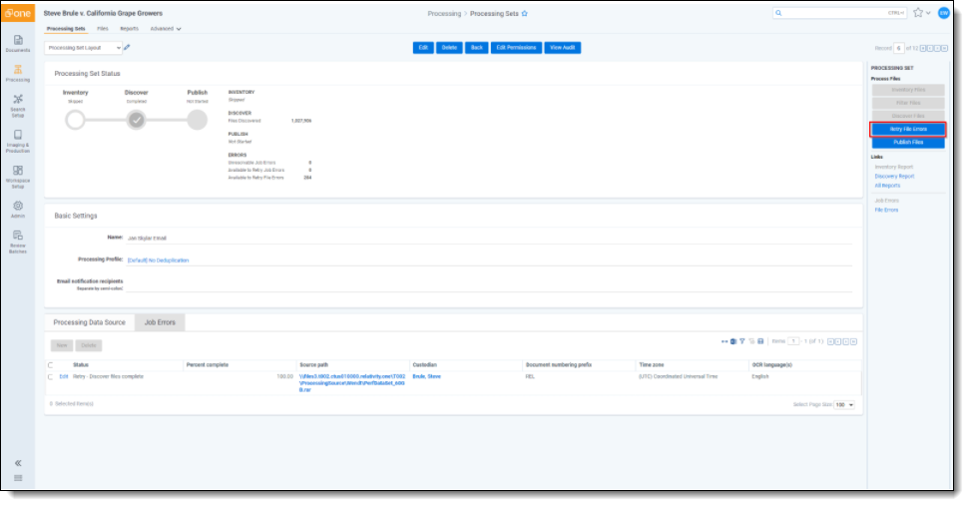969x506 pixels.
Task: Expand the Advanced tab dropdown
Action: (166, 29)
